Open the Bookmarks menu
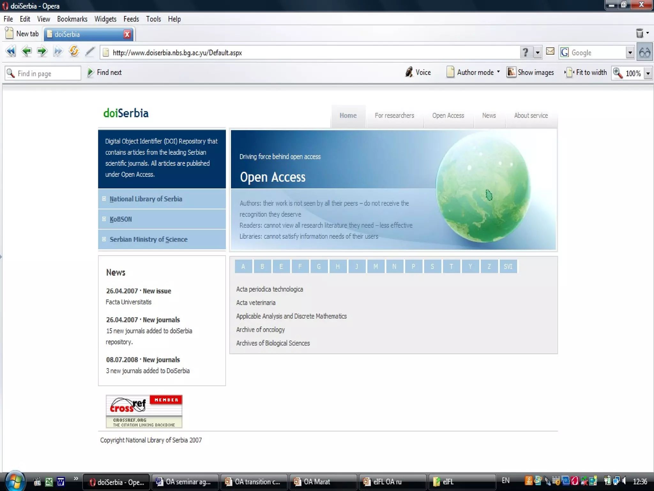654x491 pixels. pyautogui.click(x=72, y=19)
